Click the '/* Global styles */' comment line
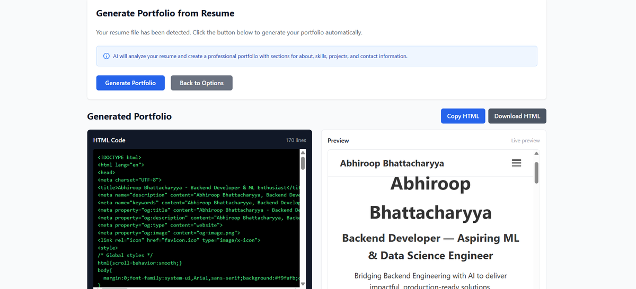 (126, 255)
